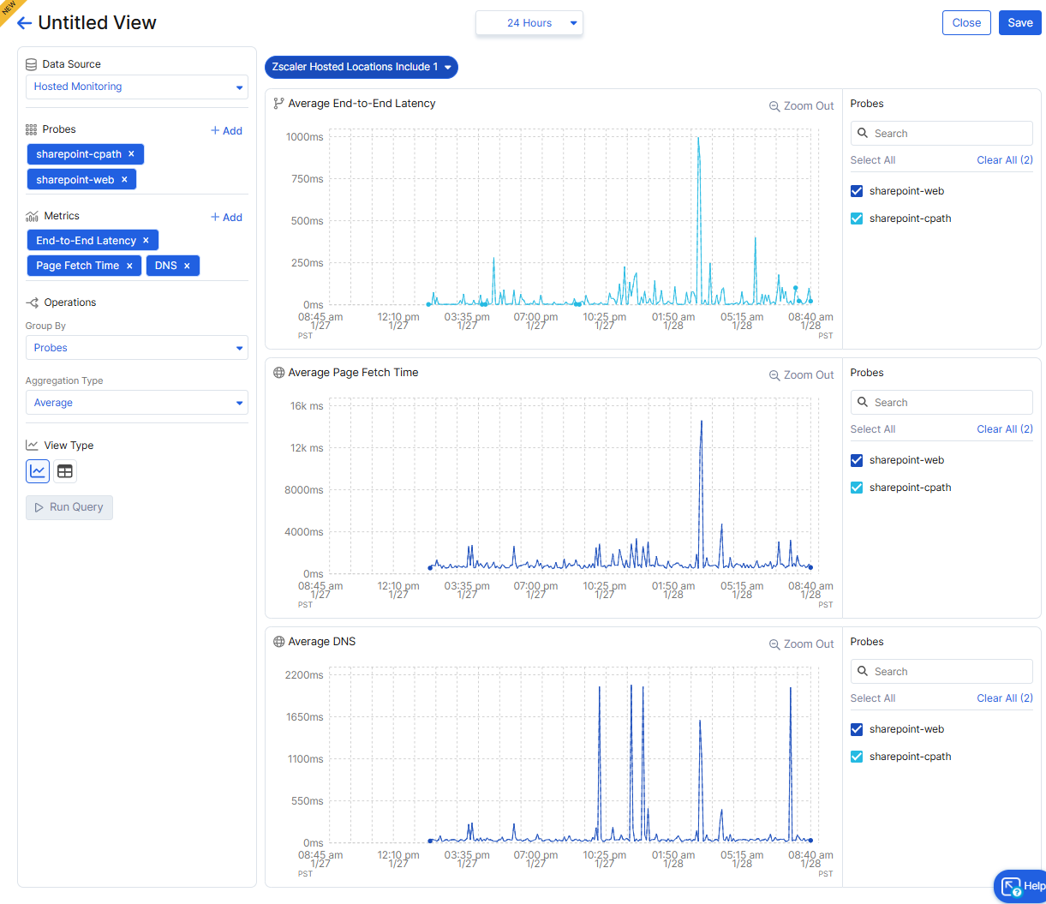1046x904 pixels.
Task: Open the Zscaler Hosted Locations filter
Action: (362, 67)
